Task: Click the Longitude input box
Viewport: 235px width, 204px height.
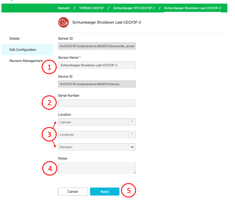Action: click(93, 135)
